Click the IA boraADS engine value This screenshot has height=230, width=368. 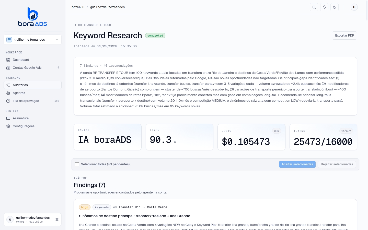105,140
